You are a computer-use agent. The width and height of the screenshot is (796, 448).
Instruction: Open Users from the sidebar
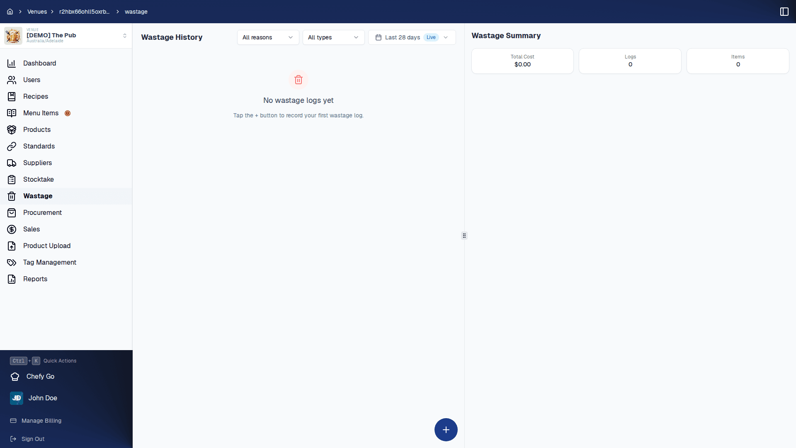click(x=66, y=80)
